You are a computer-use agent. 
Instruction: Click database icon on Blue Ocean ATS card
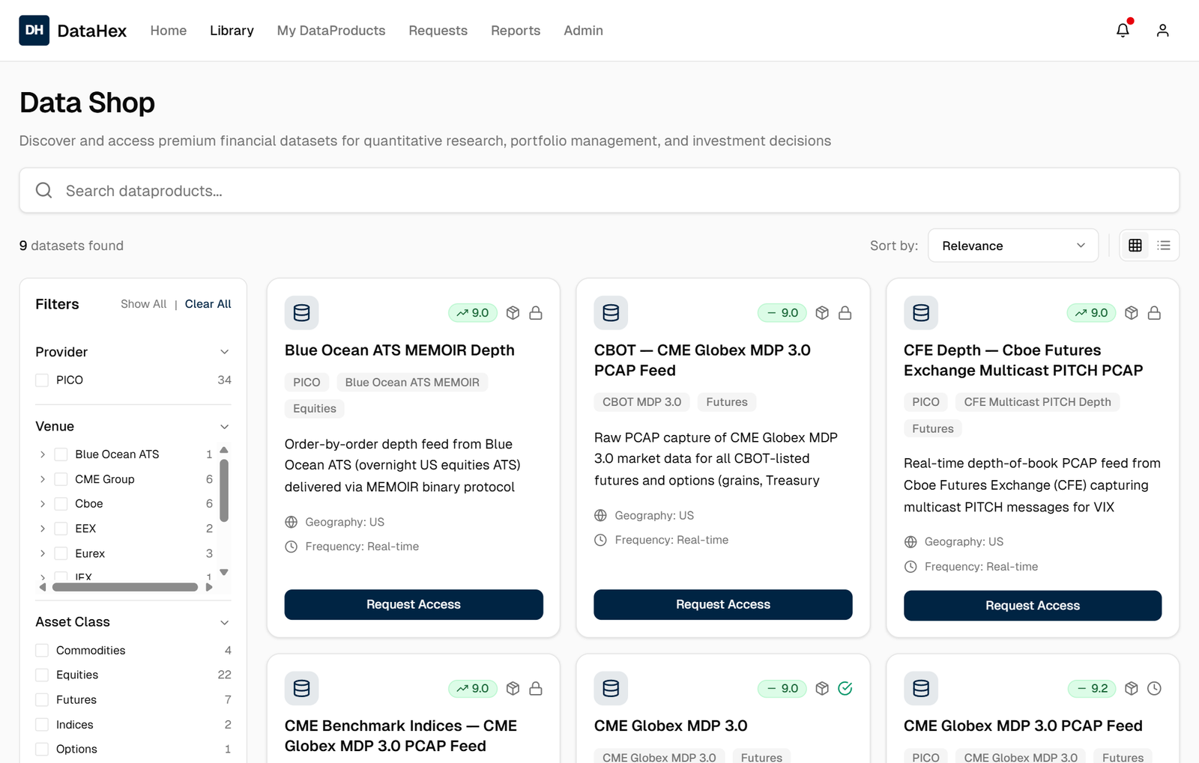click(x=301, y=313)
